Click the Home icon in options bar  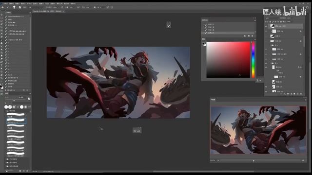point(2,7)
